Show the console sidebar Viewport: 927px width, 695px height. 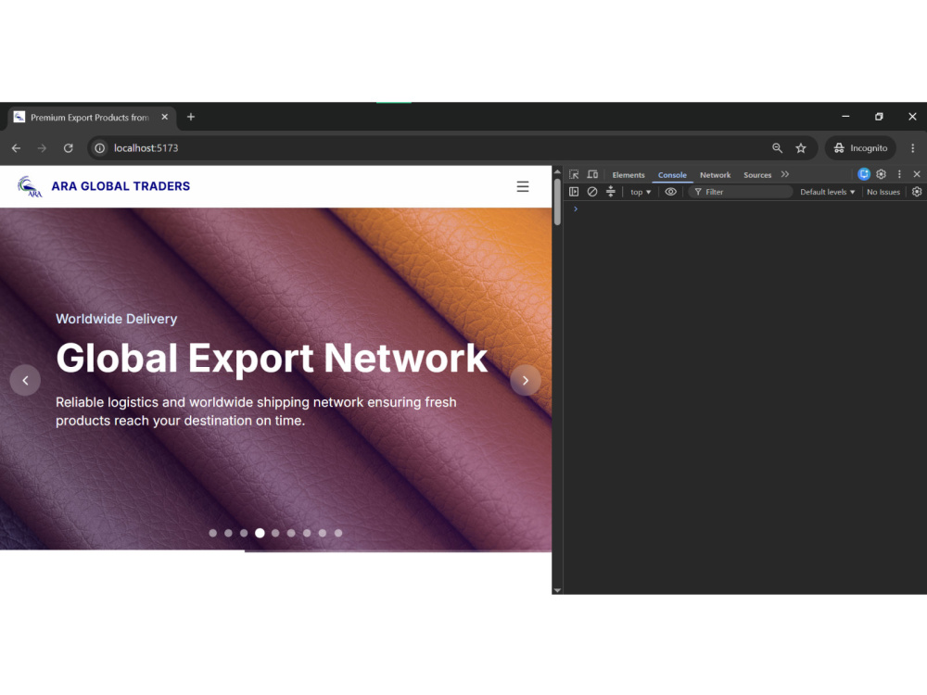574,192
